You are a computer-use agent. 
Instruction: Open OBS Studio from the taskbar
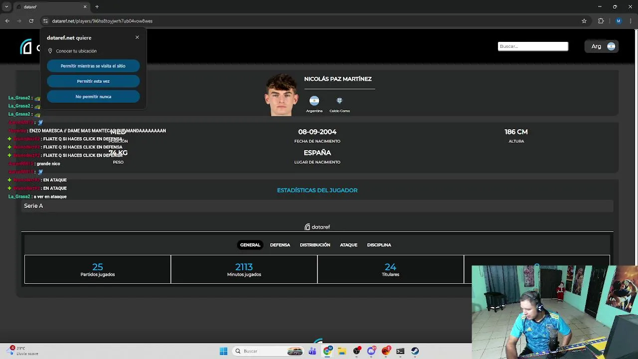356,351
